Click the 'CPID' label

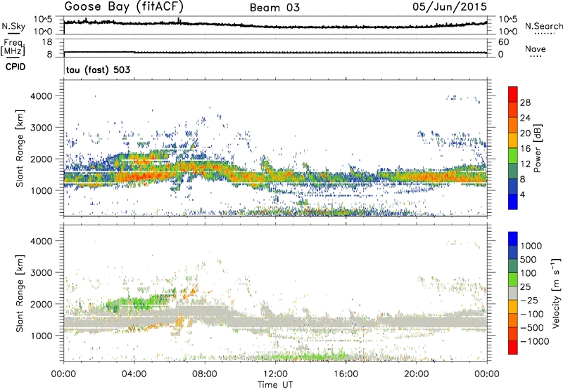click(x=15, y=67)
